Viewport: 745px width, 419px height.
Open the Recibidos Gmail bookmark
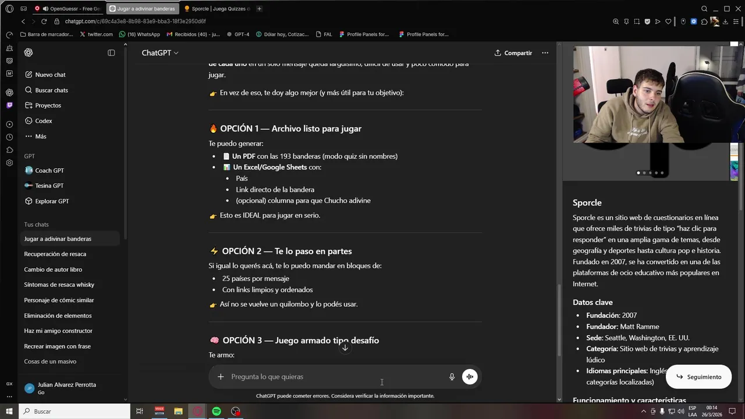(x=193, y=34)
